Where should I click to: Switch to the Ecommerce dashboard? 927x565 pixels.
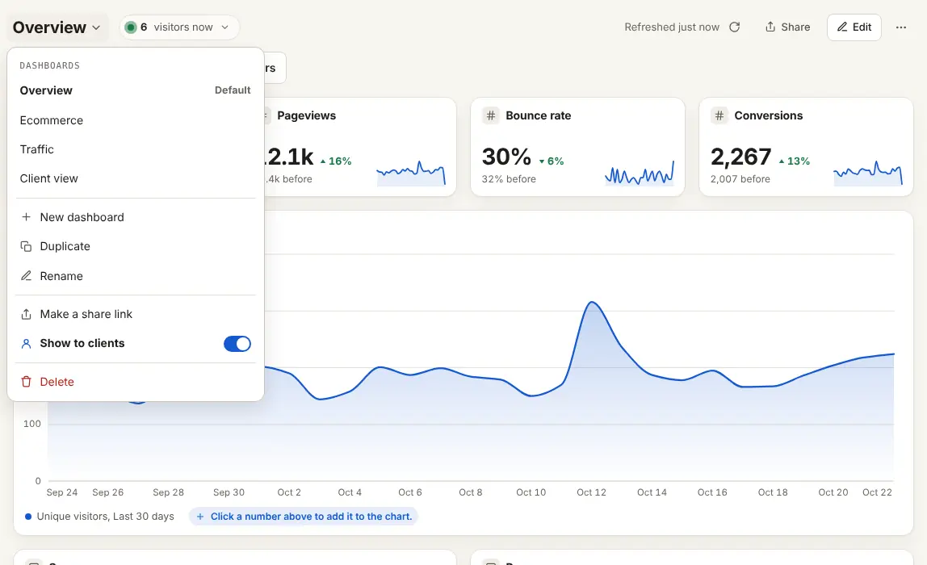135,120
